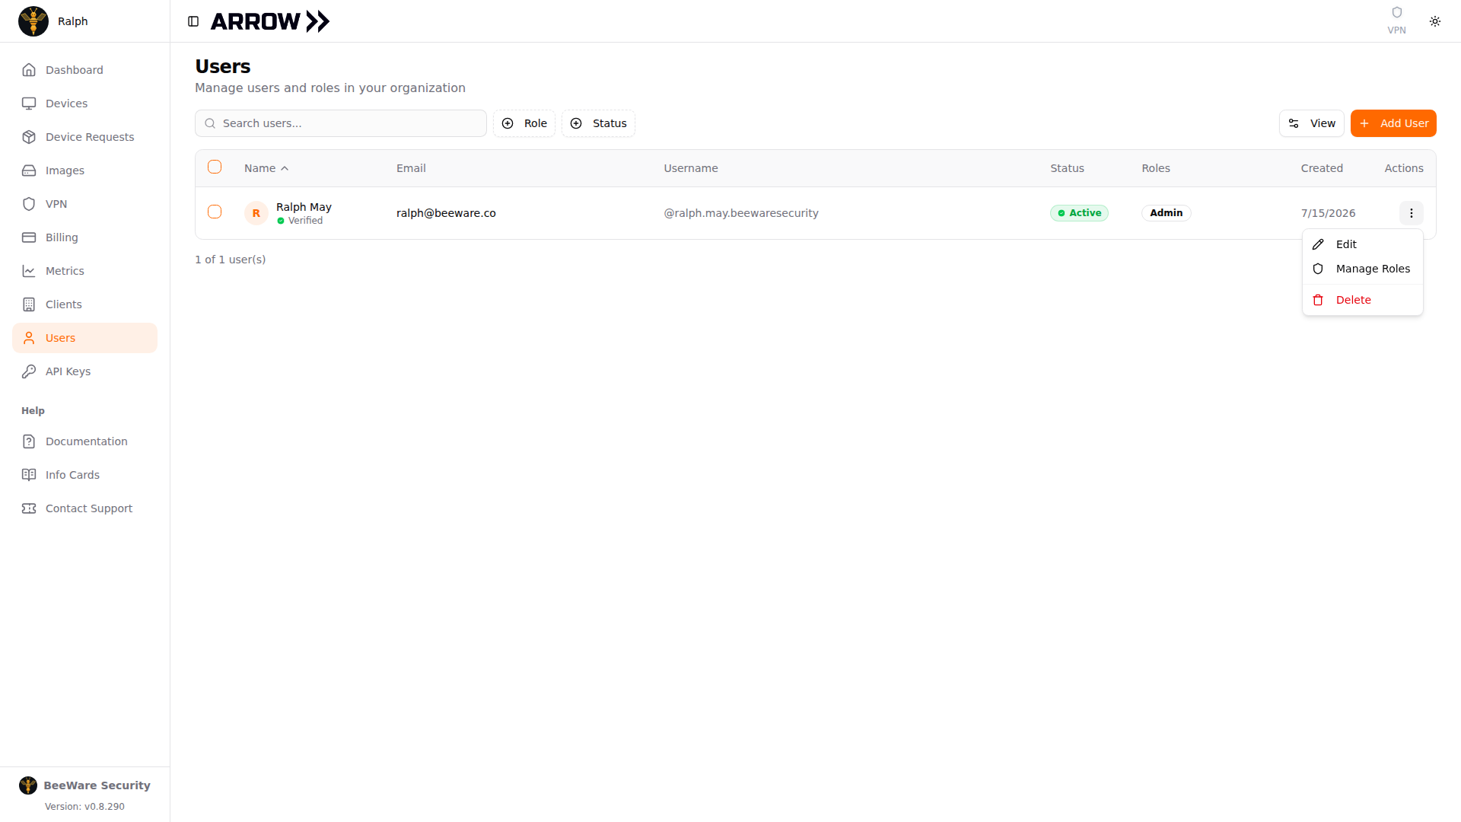Toggle the select-all users checkbox
Image resolution: width=1461 pixels, height=822 pixels.
tap(215, 167)
